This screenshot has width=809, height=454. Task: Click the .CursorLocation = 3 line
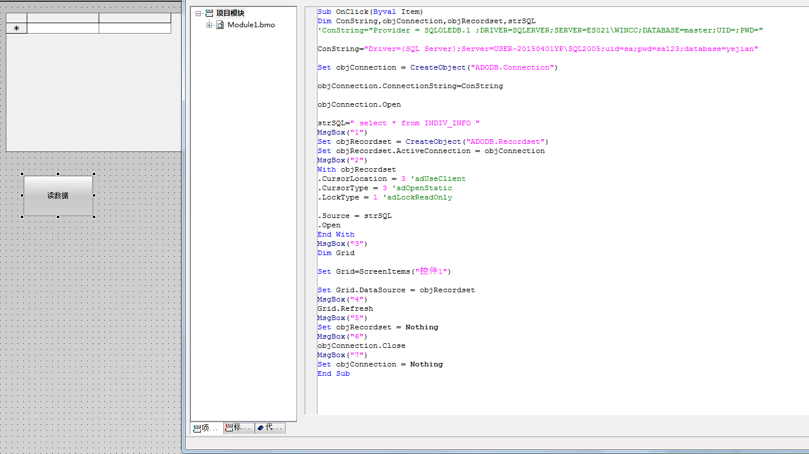[x=392, y=179]
